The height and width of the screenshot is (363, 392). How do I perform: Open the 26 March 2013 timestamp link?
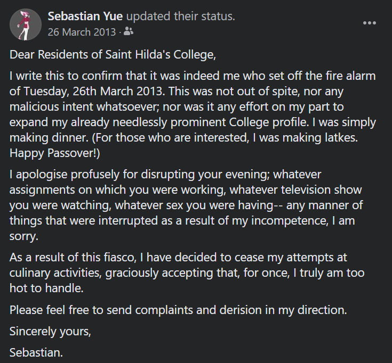pyautogui.click(x=82, y=32)
